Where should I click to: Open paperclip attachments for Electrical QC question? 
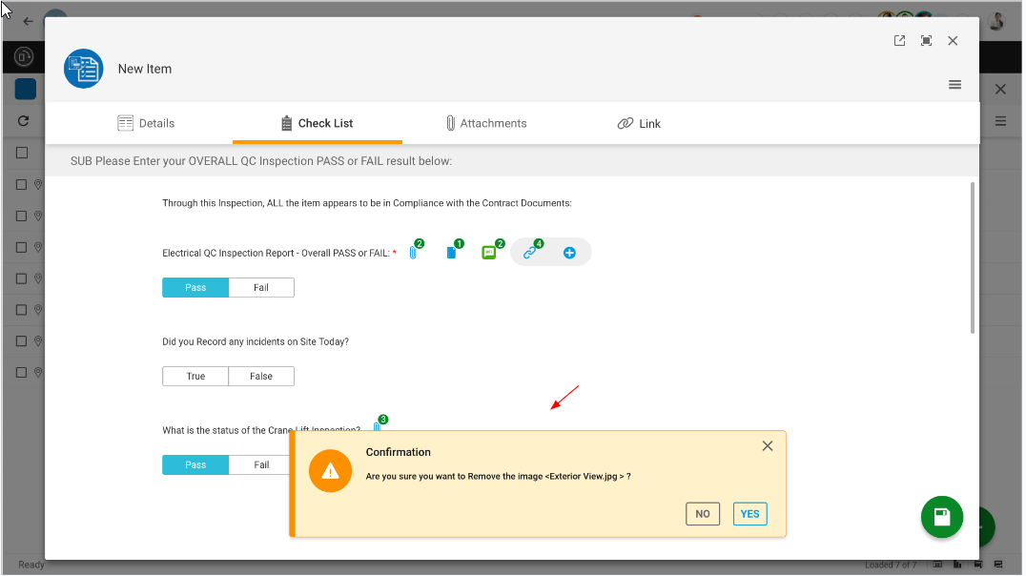coord(414,252)
